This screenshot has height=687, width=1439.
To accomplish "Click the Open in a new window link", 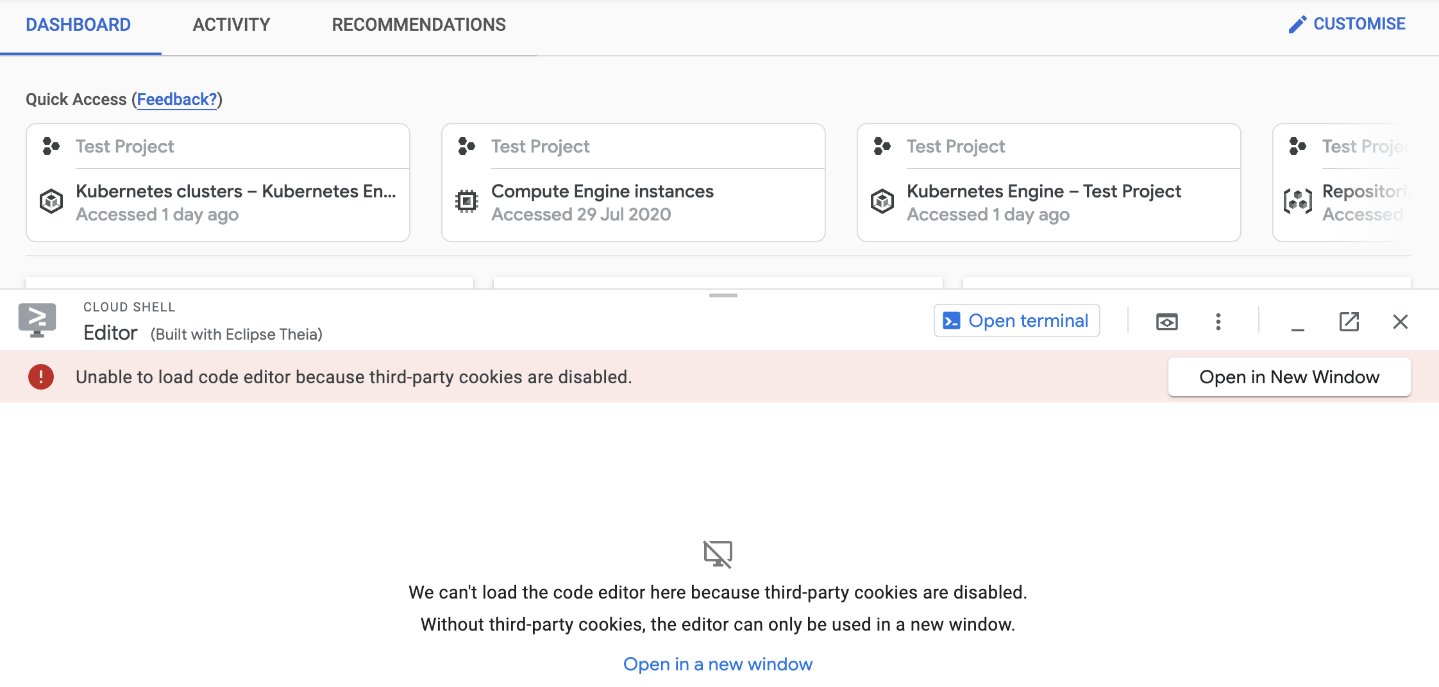I will [x=718, y=664].
